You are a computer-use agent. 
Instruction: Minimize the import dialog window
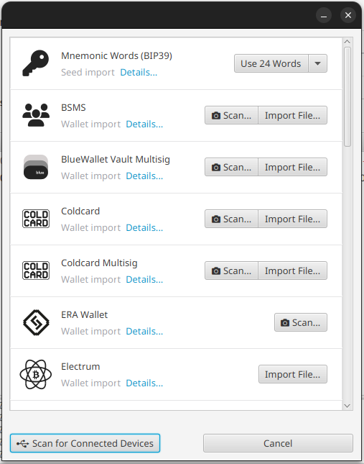coord(324,15)
